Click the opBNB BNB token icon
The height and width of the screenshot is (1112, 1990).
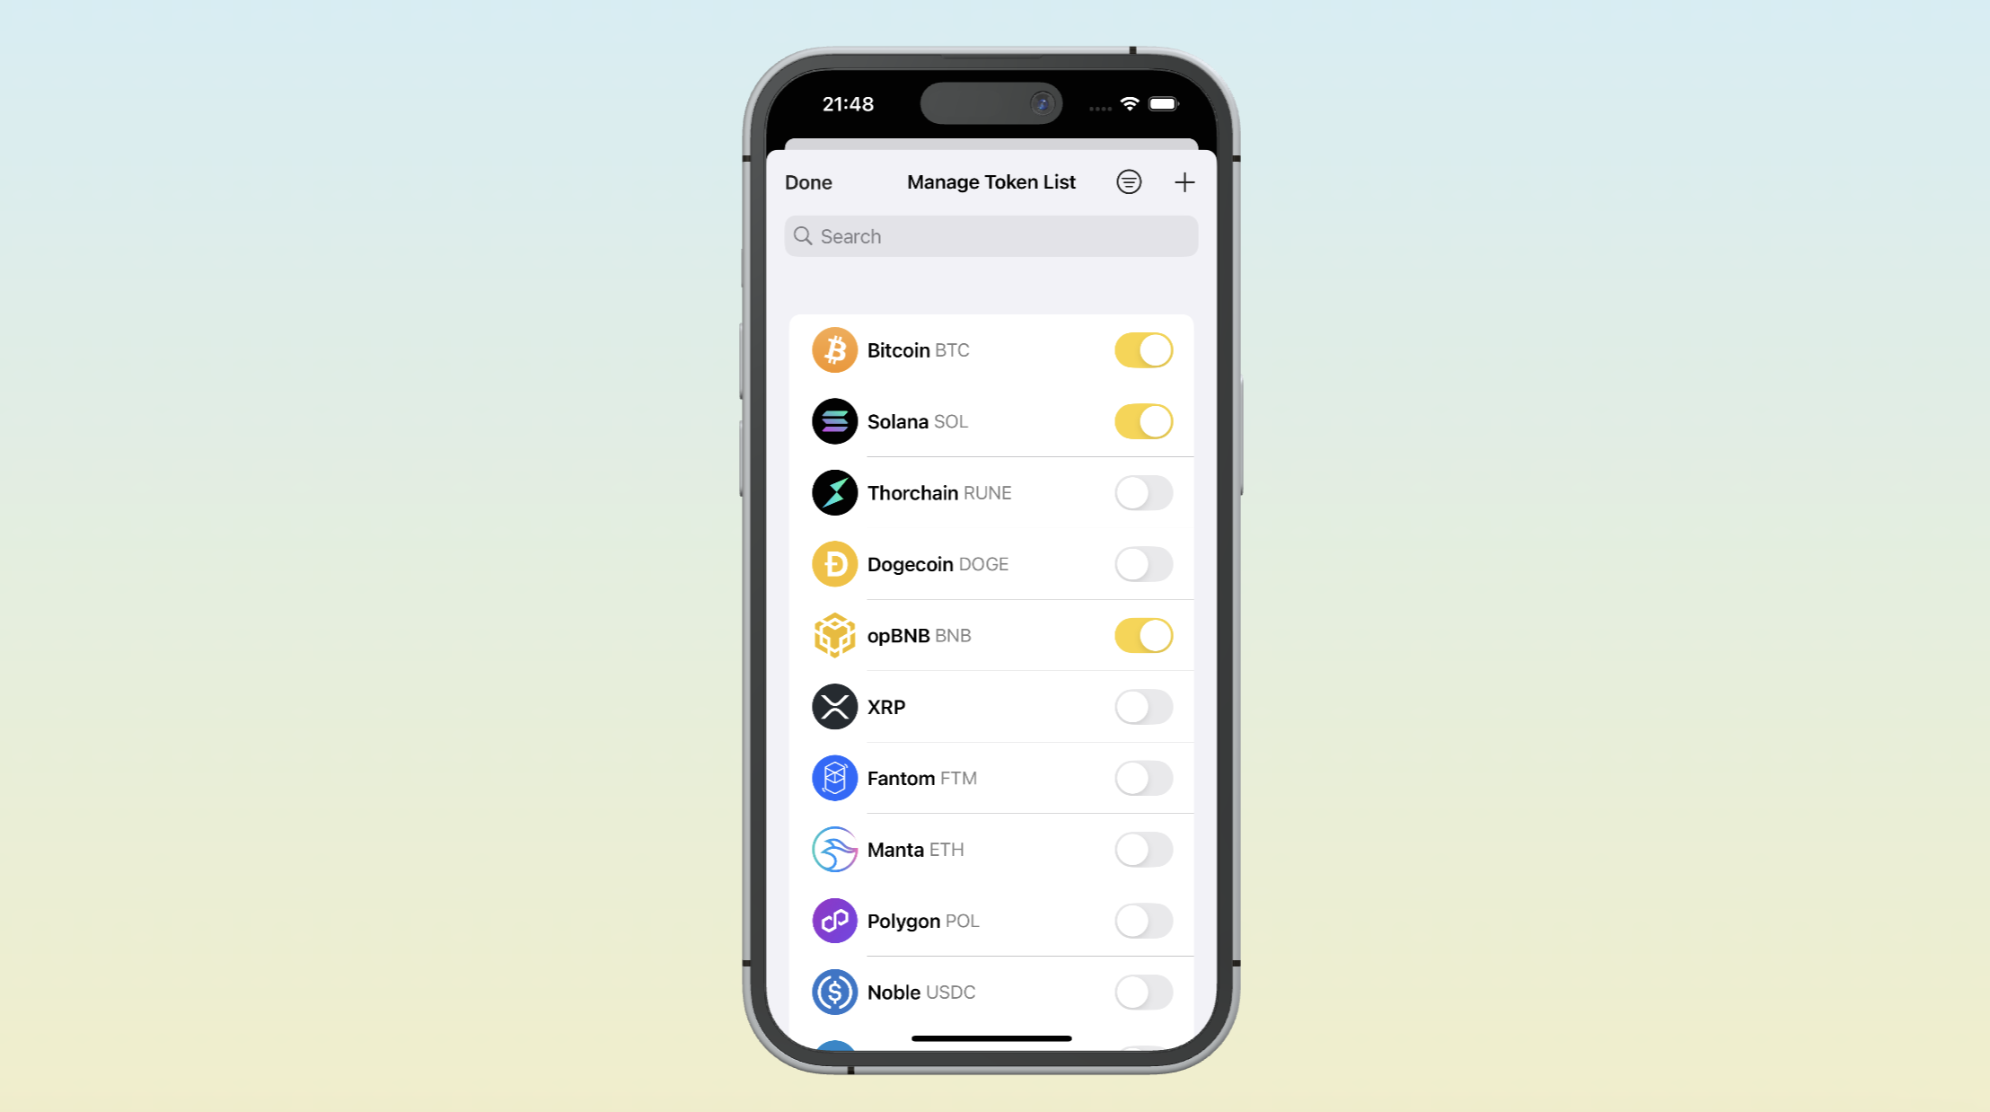pos(833,635)
